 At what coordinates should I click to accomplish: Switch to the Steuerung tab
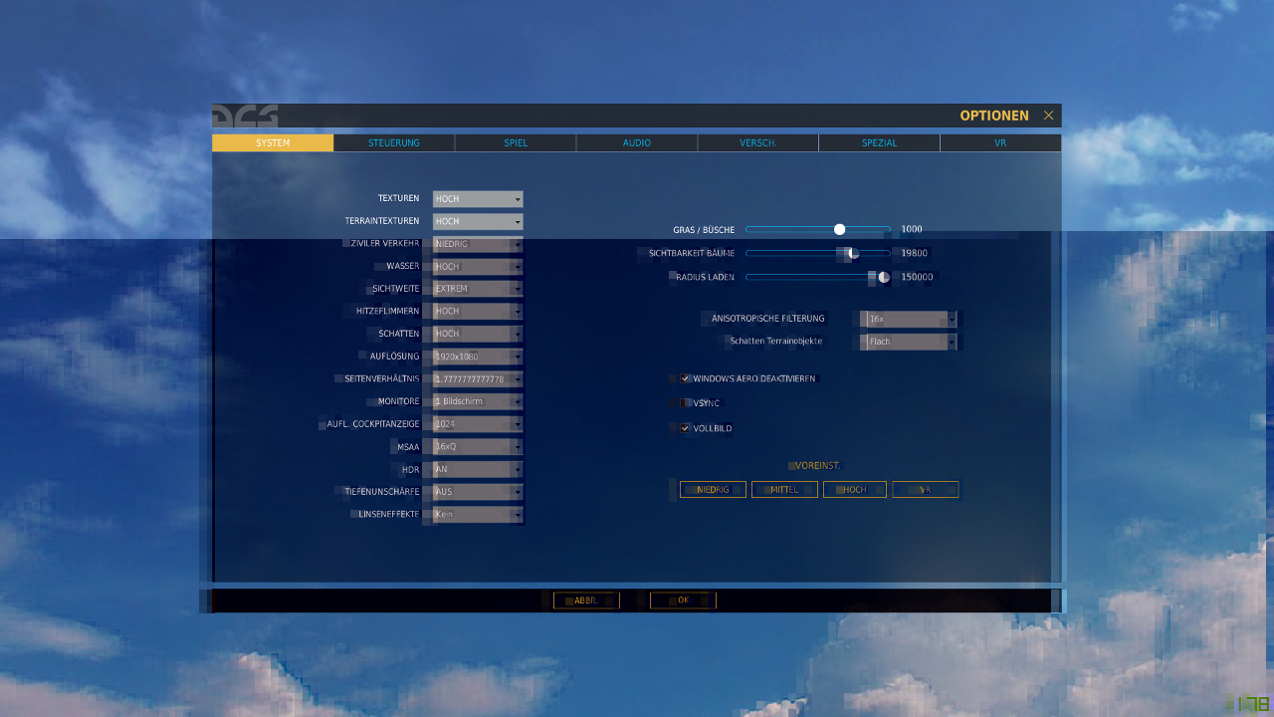pos(394,143)
